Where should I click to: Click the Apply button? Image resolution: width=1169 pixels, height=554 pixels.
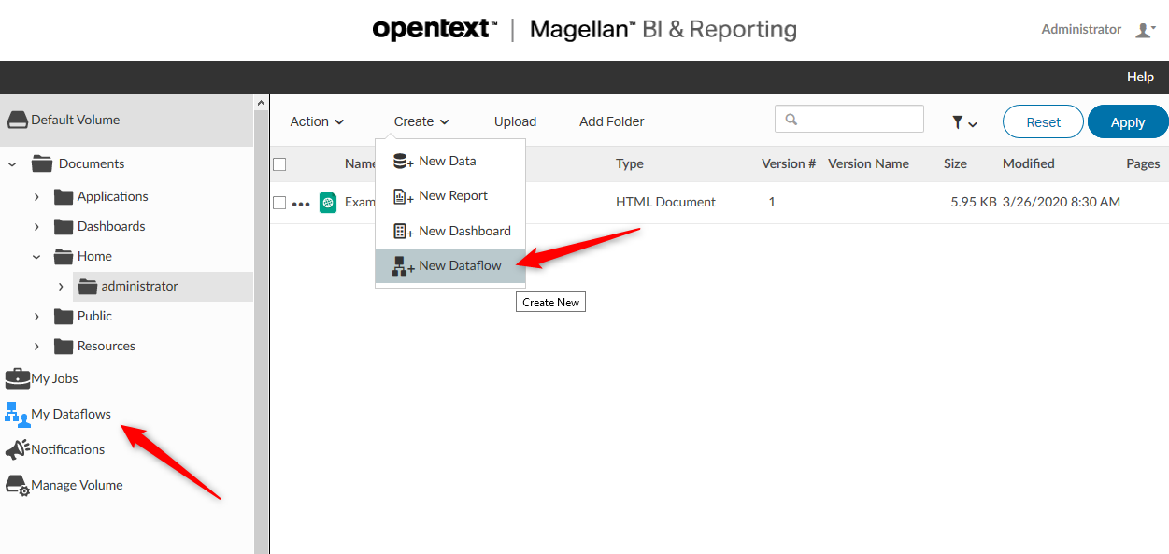[x=1127, y=122]
